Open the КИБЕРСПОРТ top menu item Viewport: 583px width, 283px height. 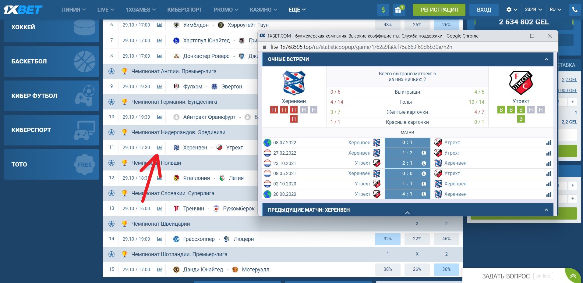(x=185, y=10)
